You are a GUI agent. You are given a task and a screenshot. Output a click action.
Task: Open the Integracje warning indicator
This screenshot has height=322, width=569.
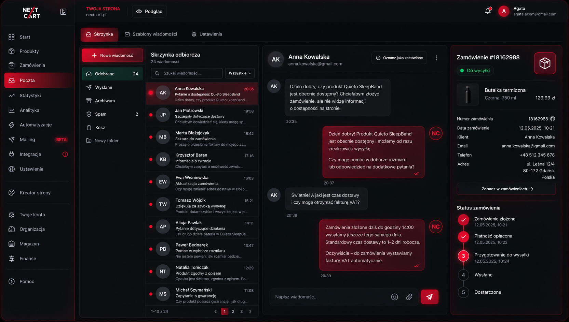point(65,154)
